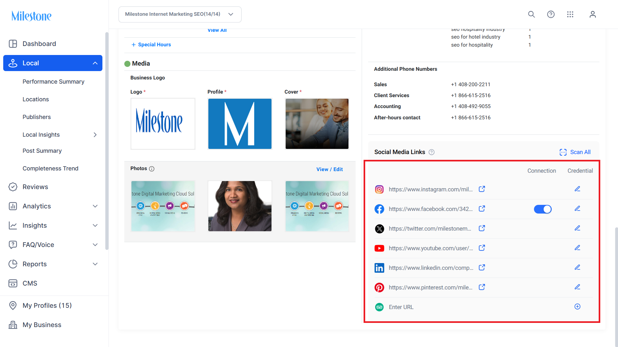Viewport: 618px width, 347px height.
Task: Edit the YouTube credential
Action: coord(577,248)
